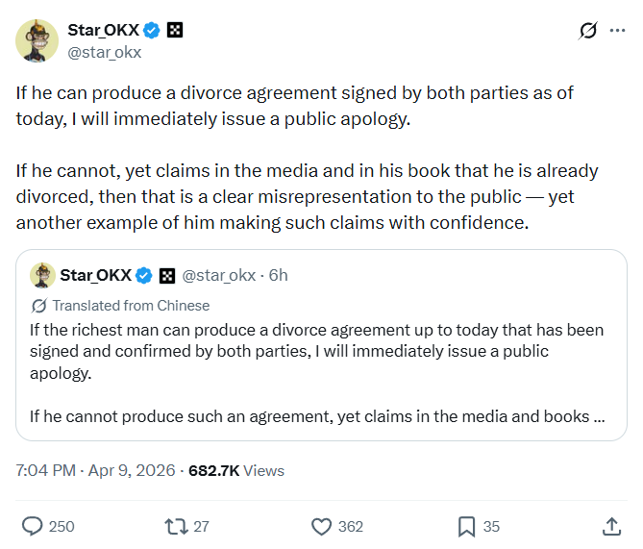Viewport: 643px width, 549px height.
Task: Repost this tweet via retweet icon
Action: 176,526
